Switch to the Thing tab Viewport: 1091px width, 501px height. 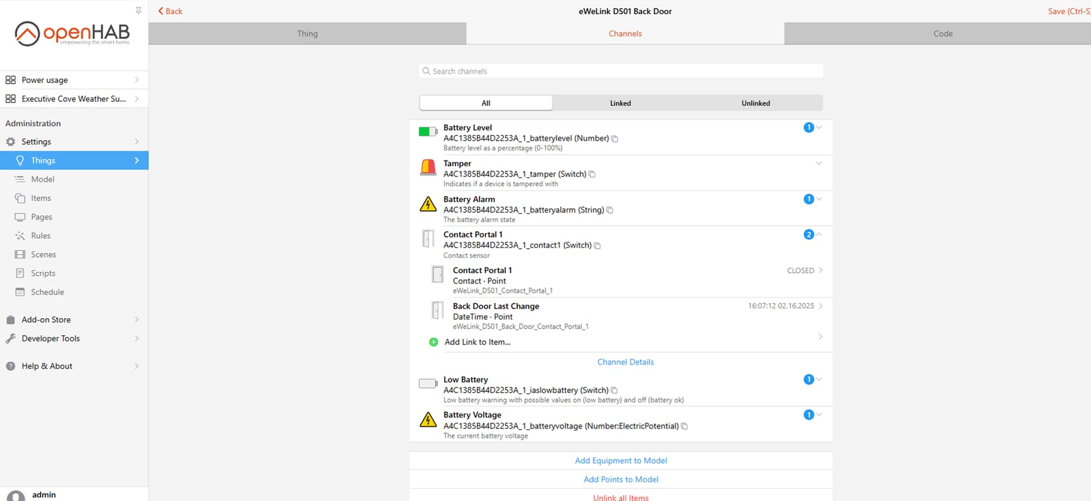click(307, 34)
